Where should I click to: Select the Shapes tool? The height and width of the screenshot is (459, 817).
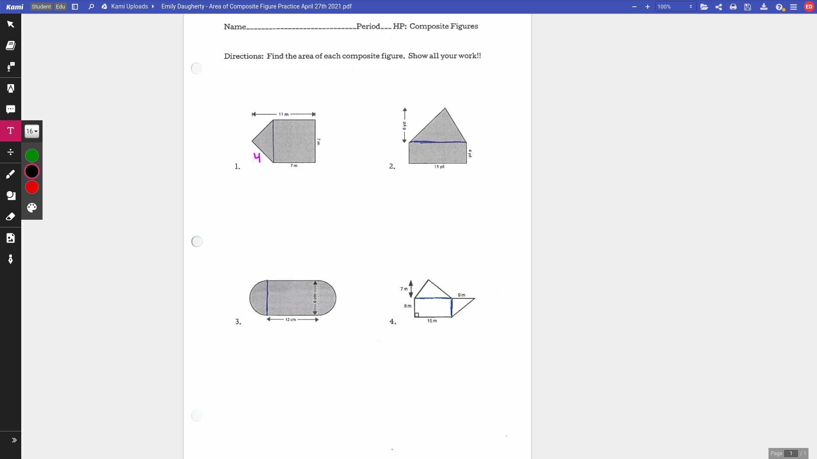(x=11, y=195)
